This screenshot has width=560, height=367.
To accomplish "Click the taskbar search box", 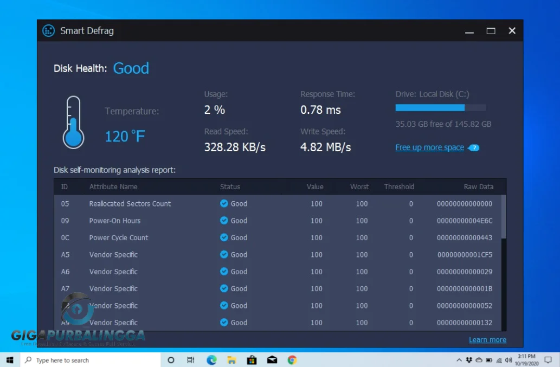I will tap(91, 360).
